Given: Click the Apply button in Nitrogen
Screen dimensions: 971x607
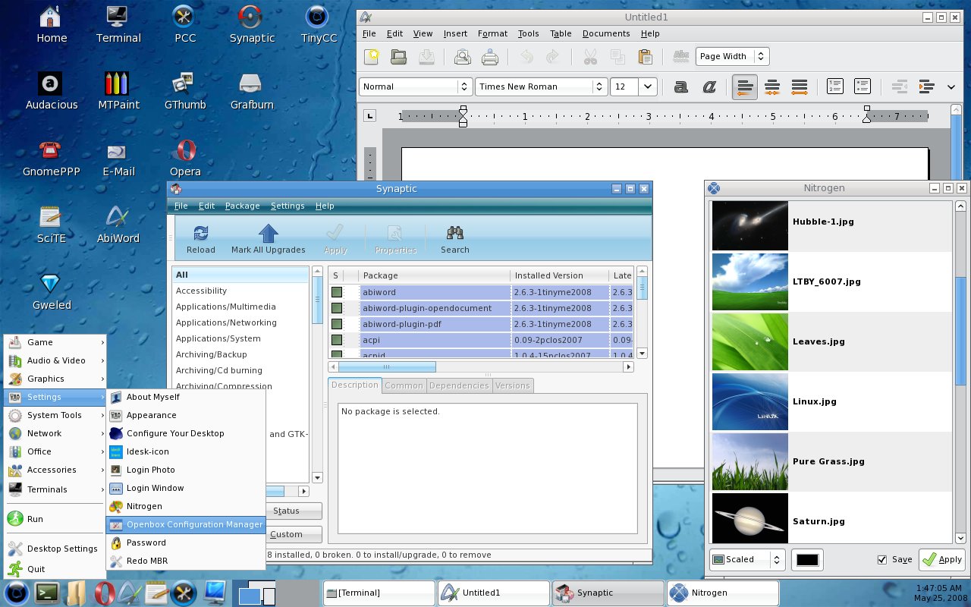Looking at the screenshot, I should point(942,559).
